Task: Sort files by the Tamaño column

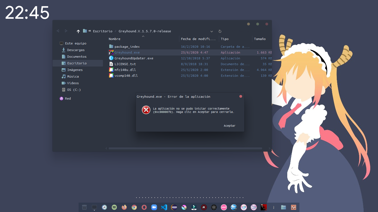Action: (260, 39)
